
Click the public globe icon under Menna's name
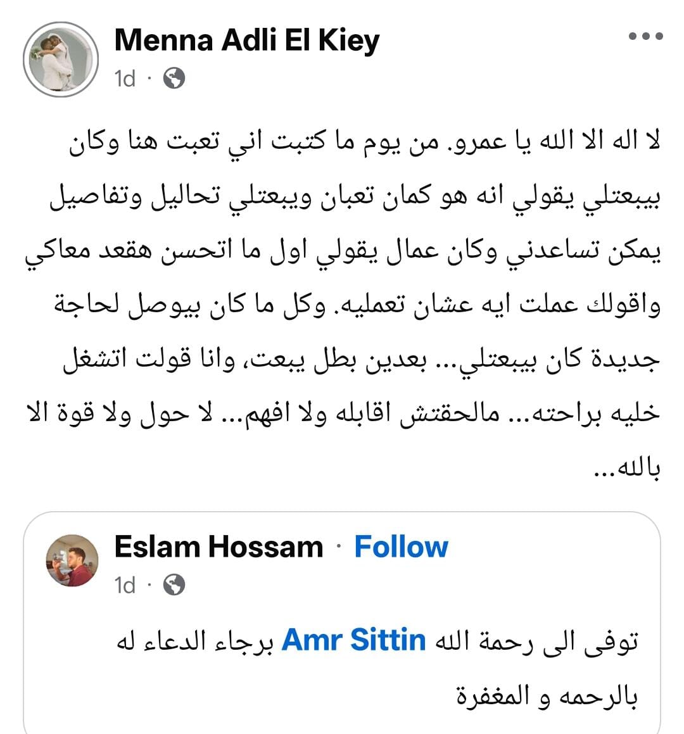(x=174, y=79)
